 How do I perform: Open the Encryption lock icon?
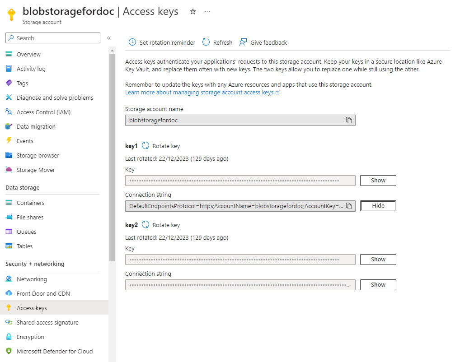point(9,337)
